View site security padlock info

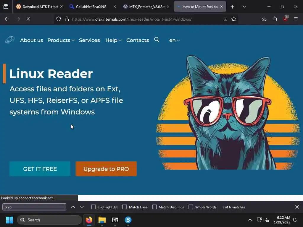[67, 19]
